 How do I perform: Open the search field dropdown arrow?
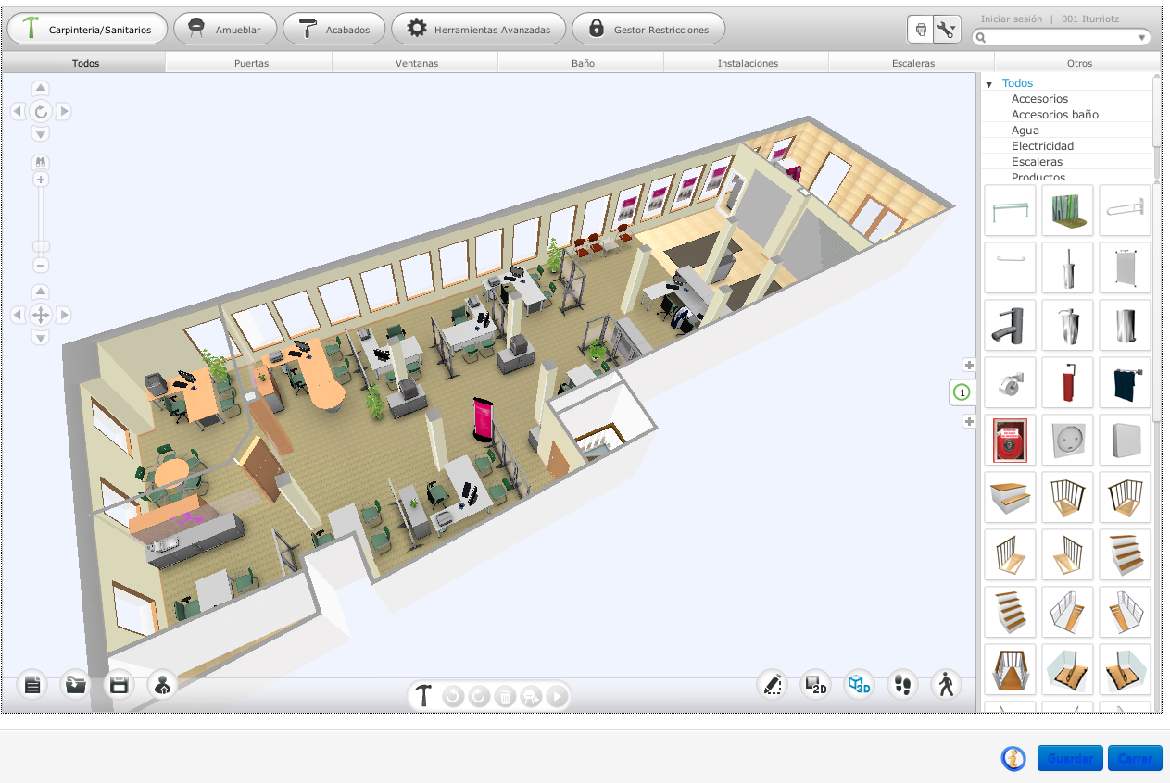coord(1141,38)
